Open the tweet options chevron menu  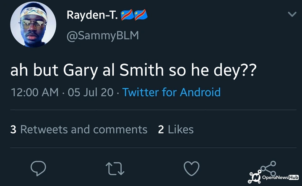pos(292,15)
